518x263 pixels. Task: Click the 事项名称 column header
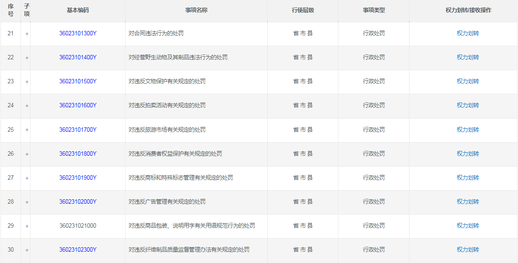[196, 10]
